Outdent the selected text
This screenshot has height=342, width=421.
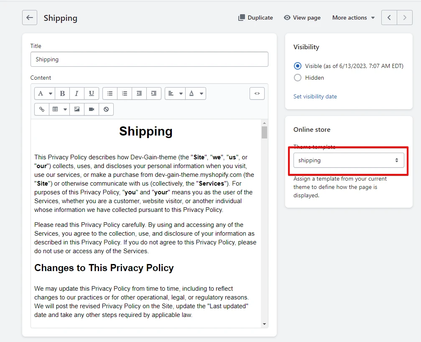coord(139,93)
